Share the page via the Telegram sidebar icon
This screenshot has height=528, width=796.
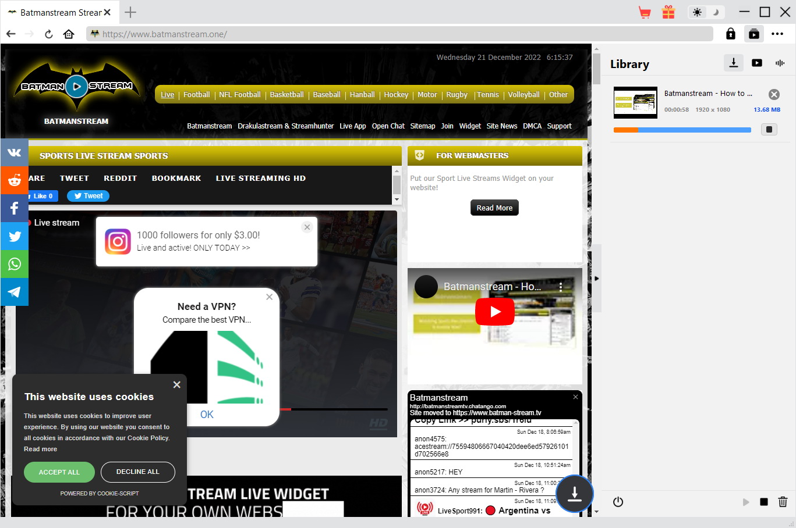coord(14,292)
